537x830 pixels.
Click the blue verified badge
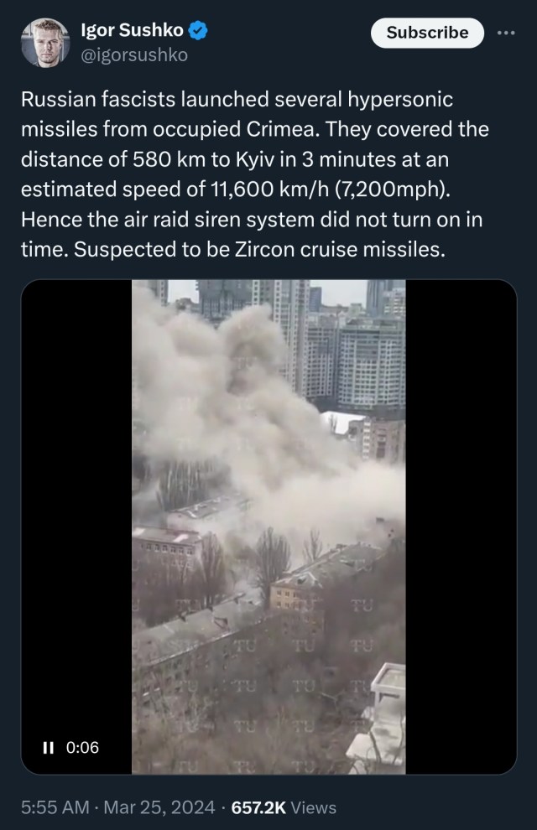pos(198,31)
